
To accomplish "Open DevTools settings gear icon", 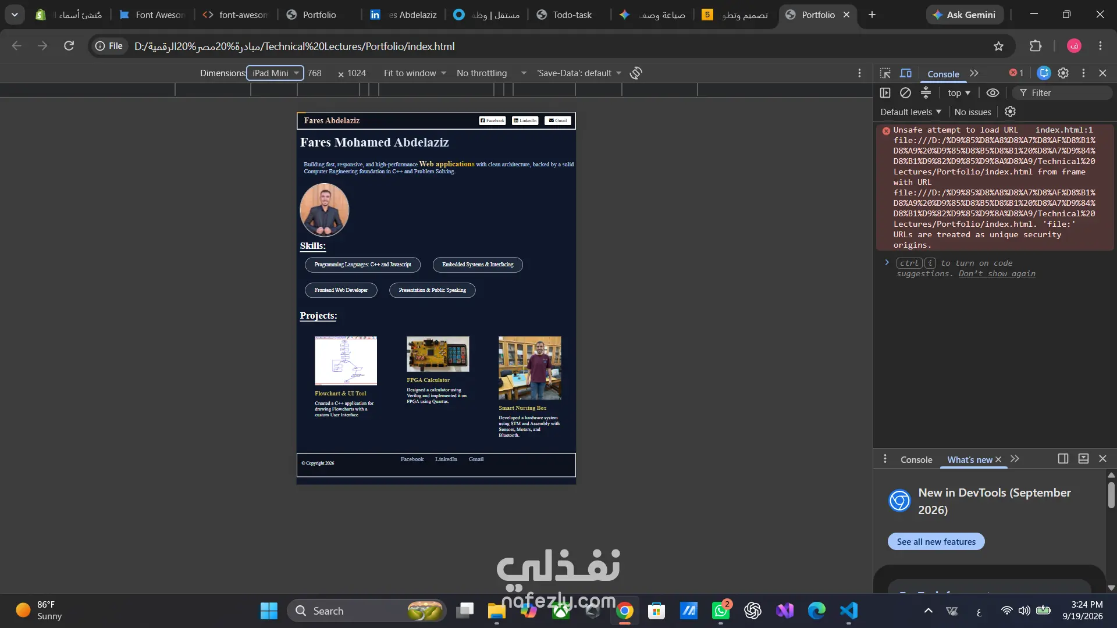I will (x=1063, y=73).
